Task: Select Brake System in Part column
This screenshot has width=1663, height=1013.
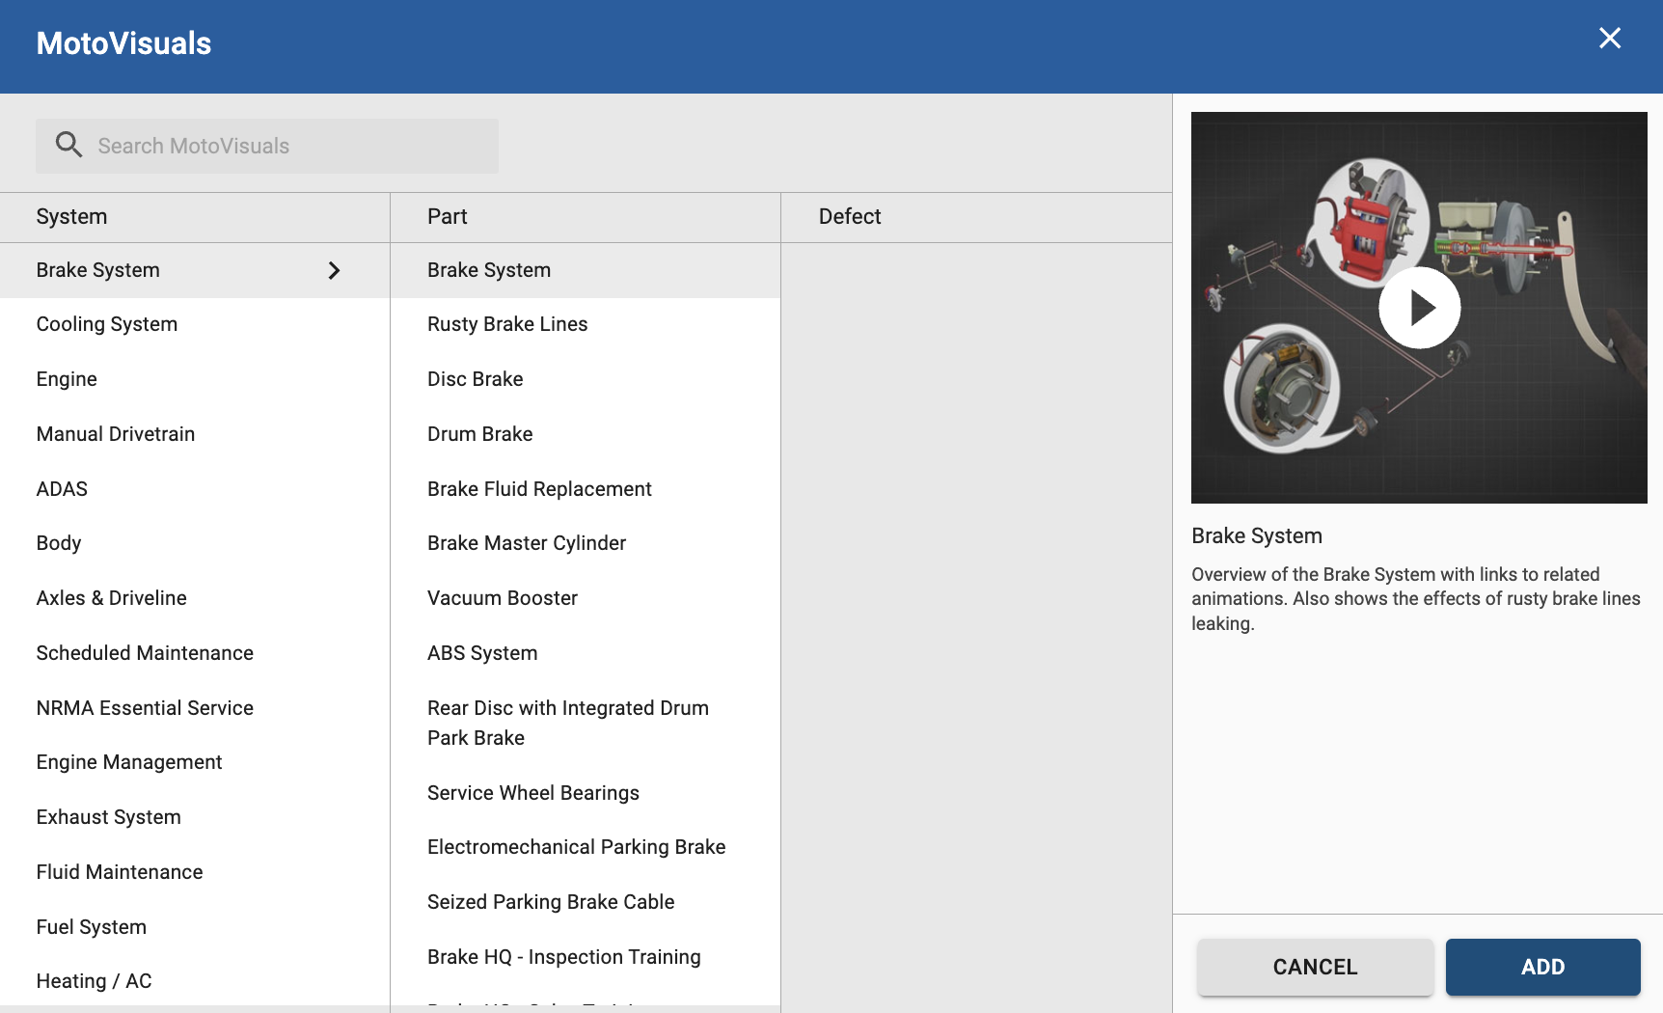Action: pyautogui.click(x=586, y=270)
